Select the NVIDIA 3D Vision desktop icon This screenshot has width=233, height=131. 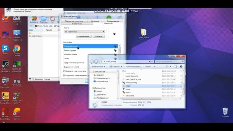pyautogui.click(x=17, y=66)
